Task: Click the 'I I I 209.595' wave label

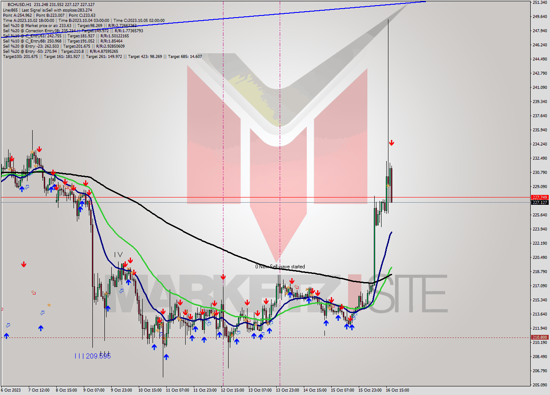Action: [x=92, y=356]
